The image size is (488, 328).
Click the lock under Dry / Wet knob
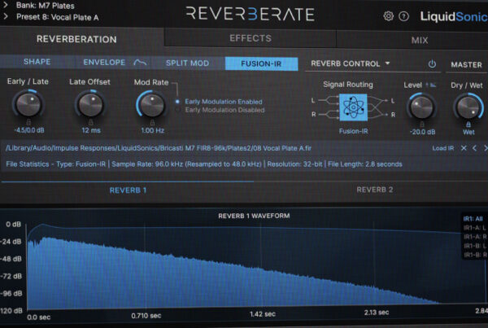pyautogui.click(x=468, y=125)
